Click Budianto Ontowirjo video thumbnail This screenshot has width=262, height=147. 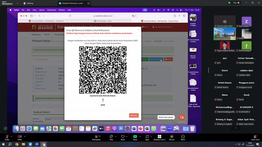225,33
